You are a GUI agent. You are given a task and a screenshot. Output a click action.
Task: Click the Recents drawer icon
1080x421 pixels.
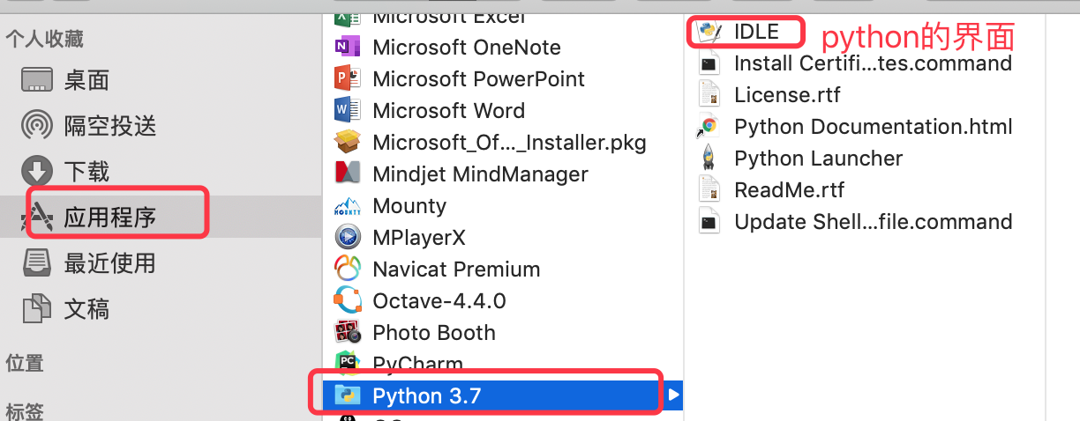point(37,262)
